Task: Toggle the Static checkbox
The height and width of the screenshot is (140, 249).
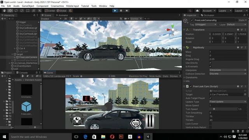Action: tap(237, 20)
